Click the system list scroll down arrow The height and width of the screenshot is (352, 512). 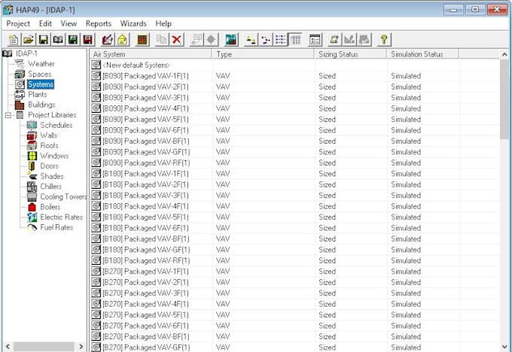pos(504,347)
